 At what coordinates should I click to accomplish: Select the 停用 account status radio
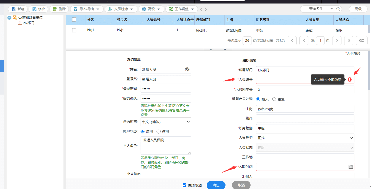coord(158,132)
